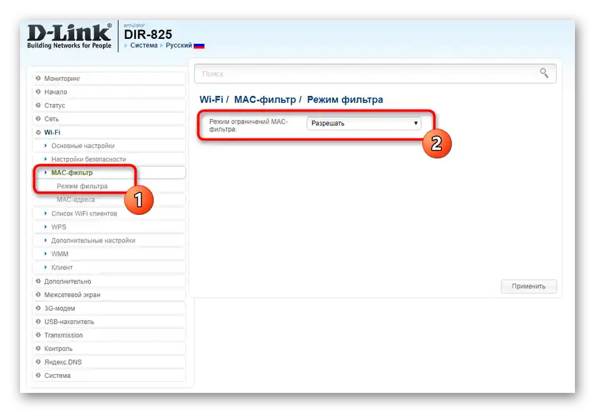
Task: Expand the Клиент arrow
Action: [46, 267]
